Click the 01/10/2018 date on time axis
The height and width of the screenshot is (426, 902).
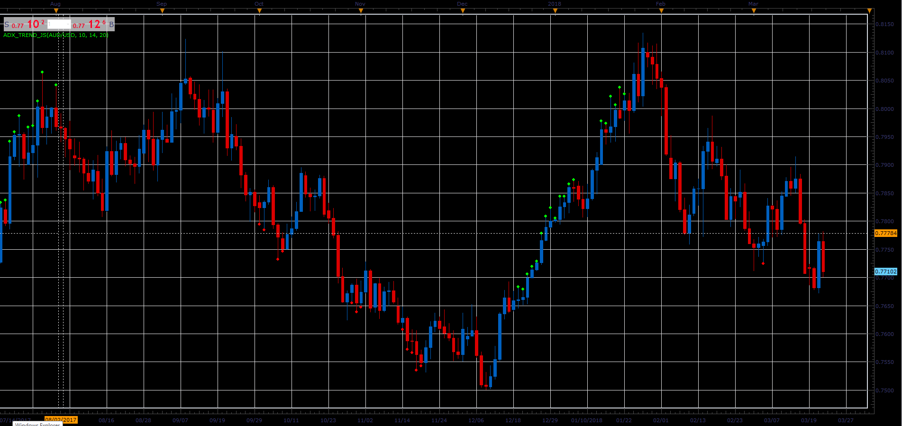coord(587,420)
